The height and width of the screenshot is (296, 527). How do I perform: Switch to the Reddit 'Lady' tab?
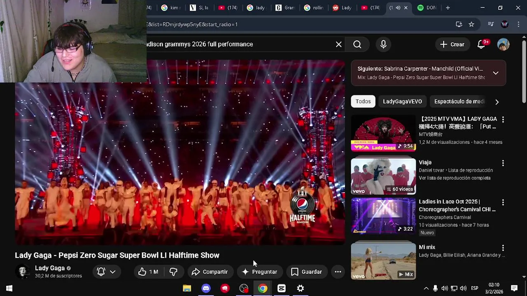click(x=342, y=8)
